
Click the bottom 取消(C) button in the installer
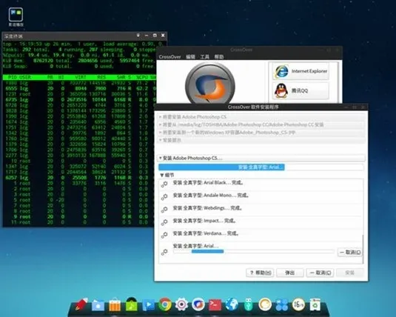tap(320, 273)
